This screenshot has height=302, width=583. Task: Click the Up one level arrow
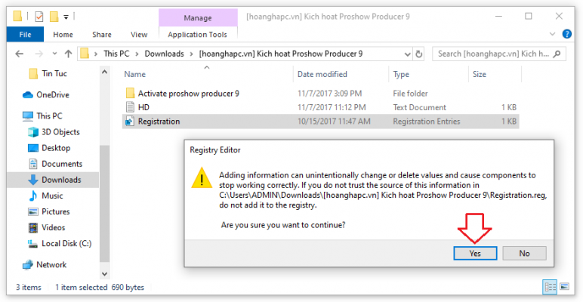(x=68, y=54)
